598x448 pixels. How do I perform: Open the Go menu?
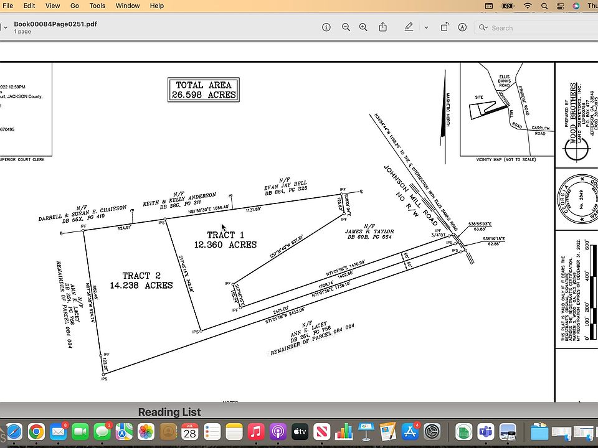pos(75,6)
